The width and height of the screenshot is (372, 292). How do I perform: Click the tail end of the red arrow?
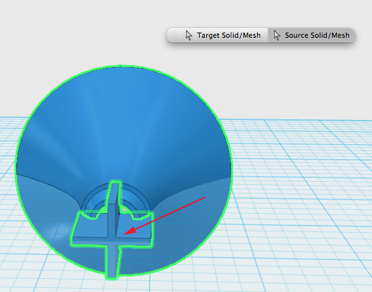(x=204, y=197)
